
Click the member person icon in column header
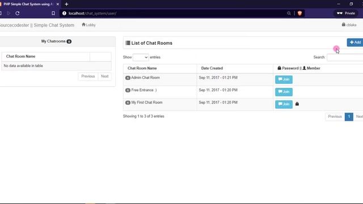click(304, 68)
